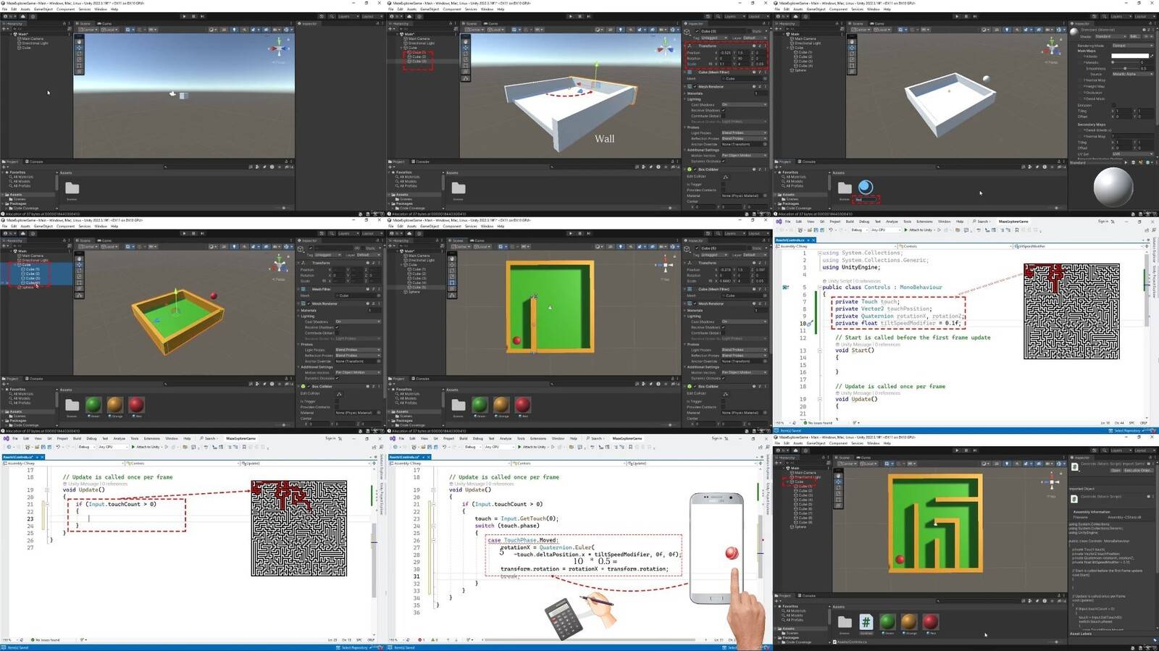The height and width of the screenshot is (651, 1159).
Task: Open Layer dropdown in single-wall Unity inspector
Action: point(756,255)
